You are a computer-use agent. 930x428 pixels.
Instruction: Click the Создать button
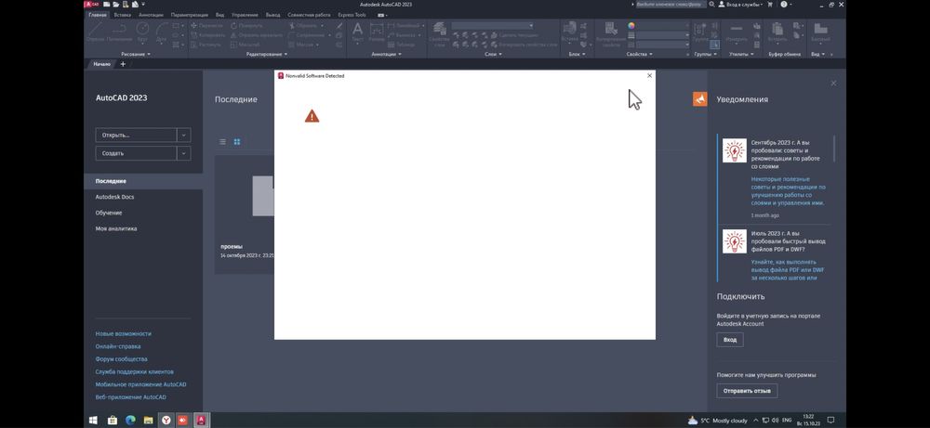pyautogui.click(x=136, y=153)
